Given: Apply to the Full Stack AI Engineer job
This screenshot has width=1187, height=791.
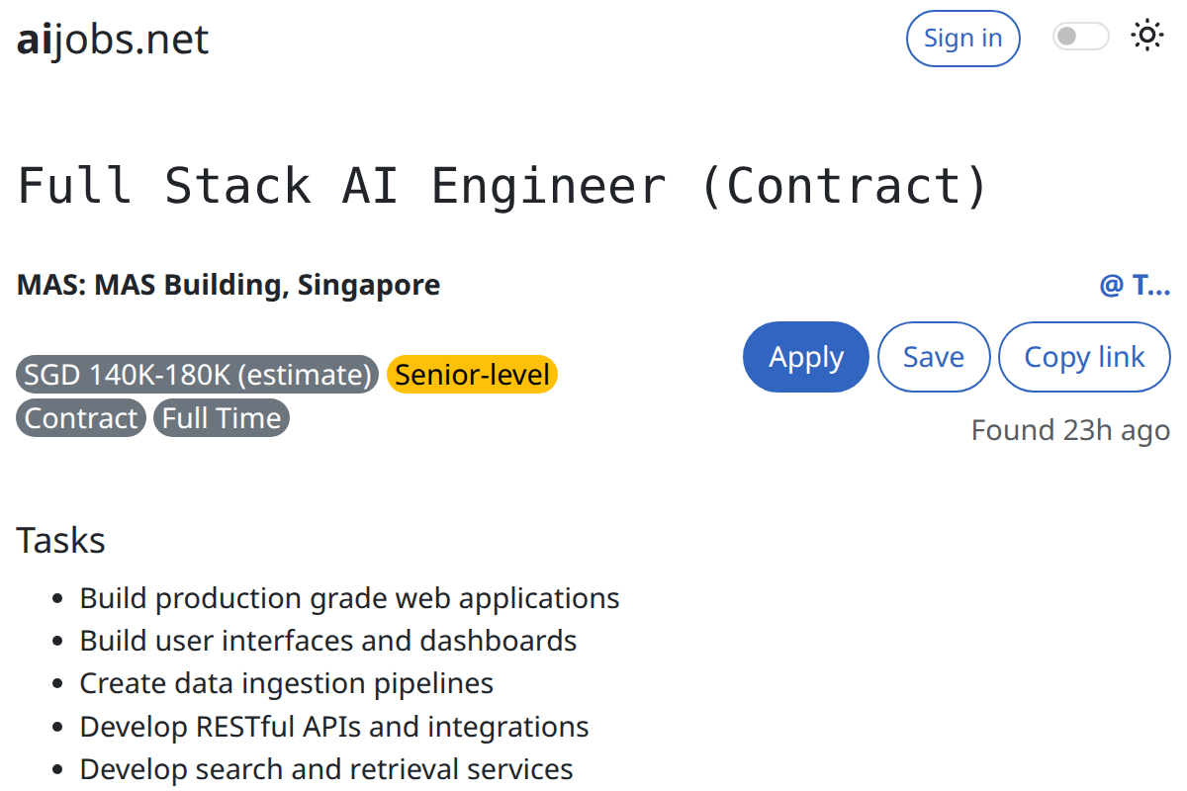Looking at the screenshot, I should 806,357.
